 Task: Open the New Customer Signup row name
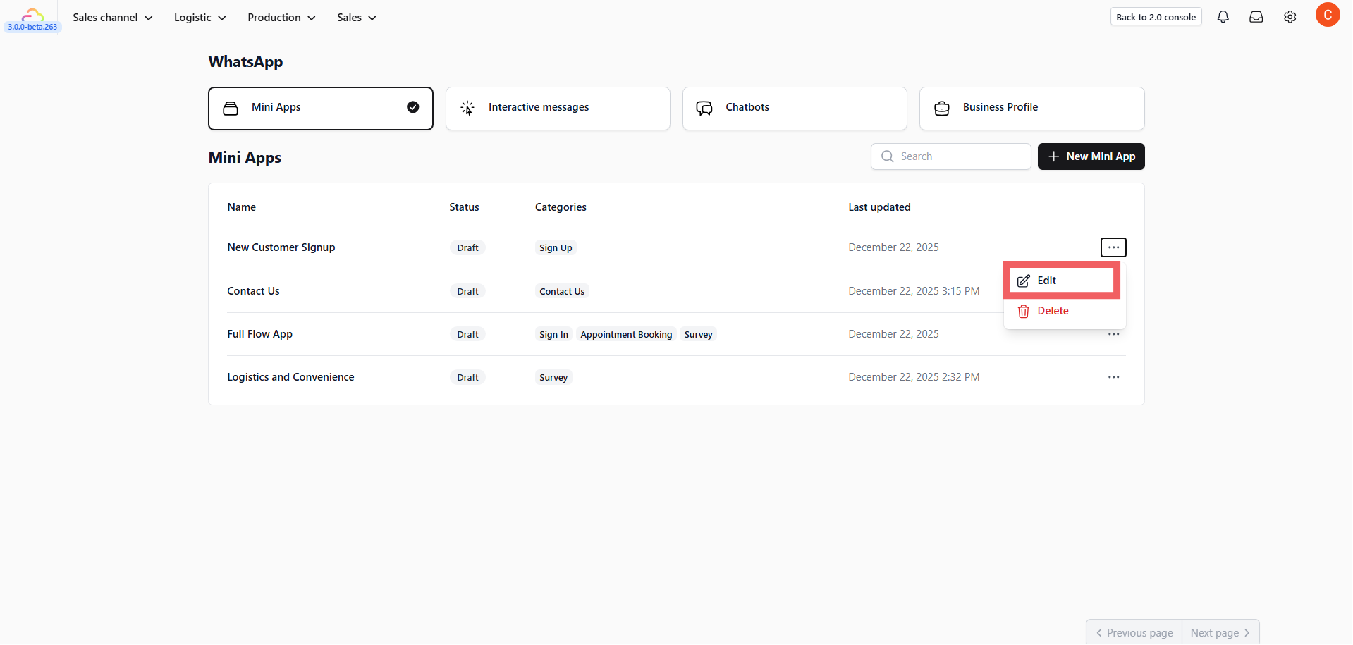tap(281, 247)
